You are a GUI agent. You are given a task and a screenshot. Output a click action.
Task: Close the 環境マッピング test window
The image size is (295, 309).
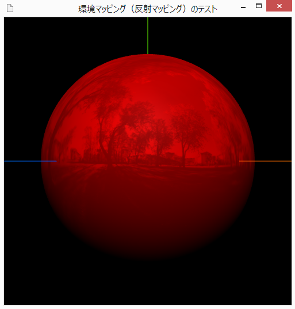click(x=279, y=6)
